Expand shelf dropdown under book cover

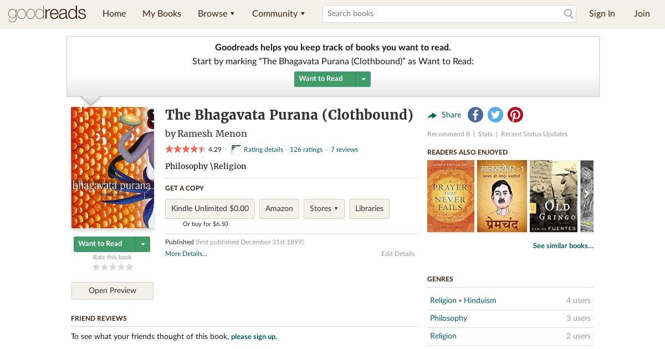tap(143, 244)
